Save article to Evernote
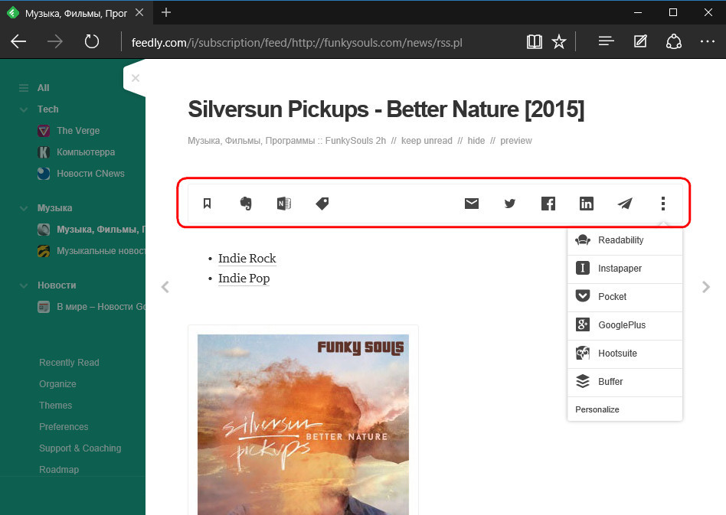The width and height of the screenshot is (726, 515). click(x=246, y=203)
